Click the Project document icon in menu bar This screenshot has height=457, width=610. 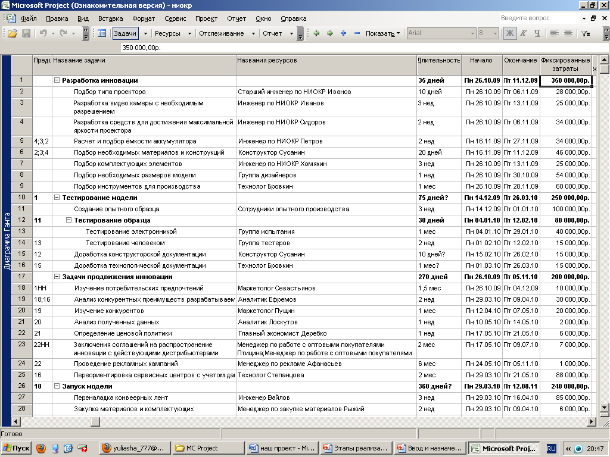11,18
